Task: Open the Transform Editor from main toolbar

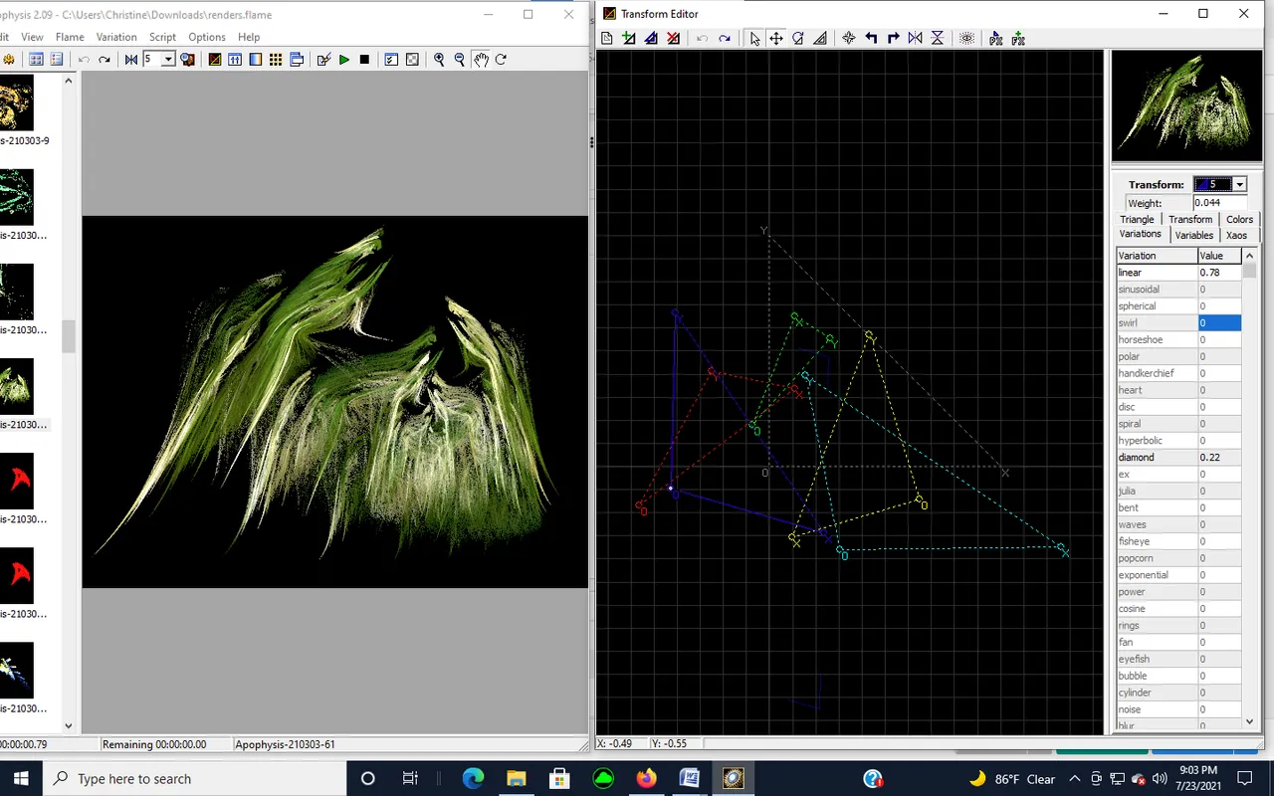Action: coord(214,60)
